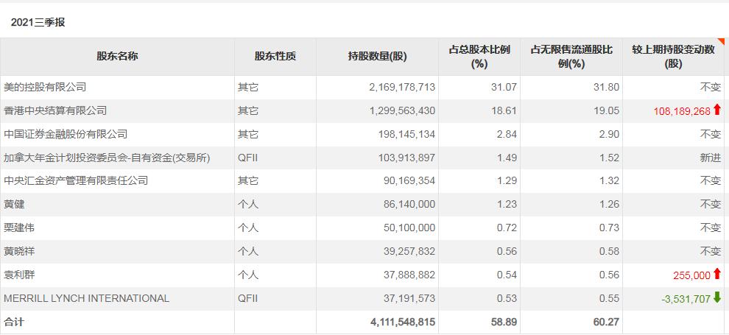
Task: Click the 2021三季报 report title
Action: (x=38, y=22)
